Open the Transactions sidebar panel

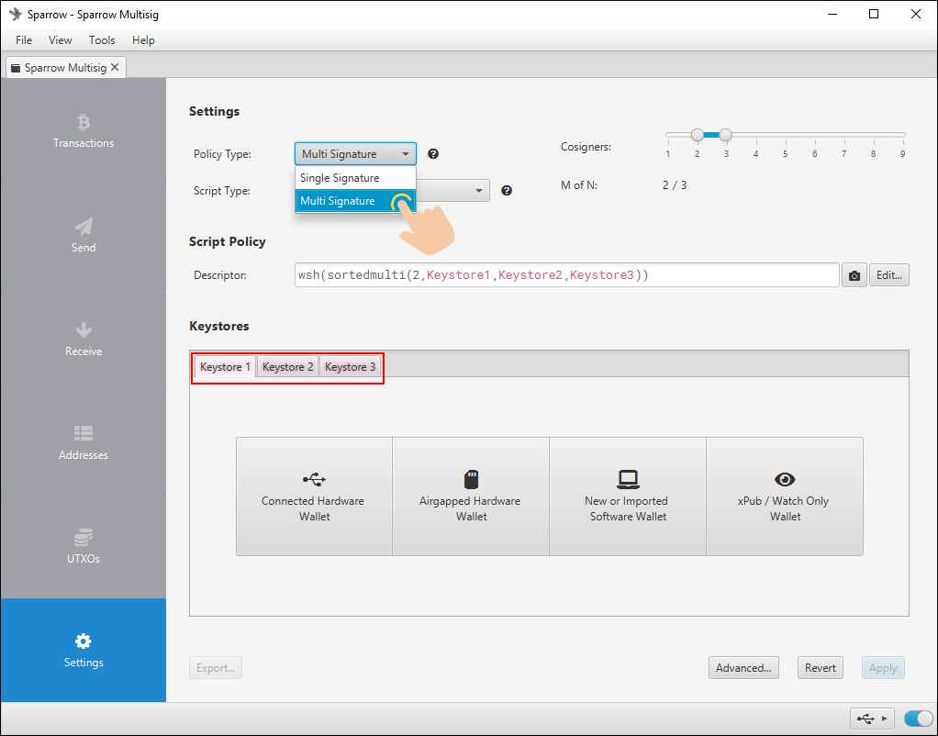(x=84, y=131)
